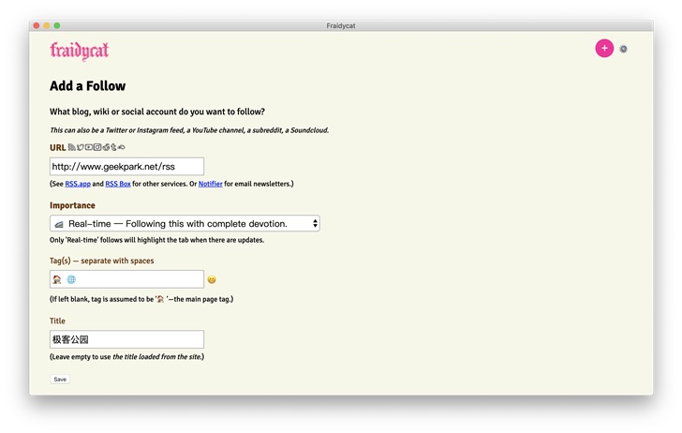Open settings via the gear icon
This screenshot has height=433, width=682.
(624, 49)
